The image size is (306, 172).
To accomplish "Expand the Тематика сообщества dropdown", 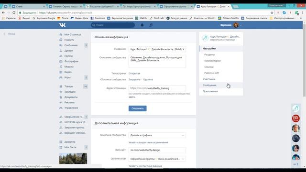I will [157, 135].
